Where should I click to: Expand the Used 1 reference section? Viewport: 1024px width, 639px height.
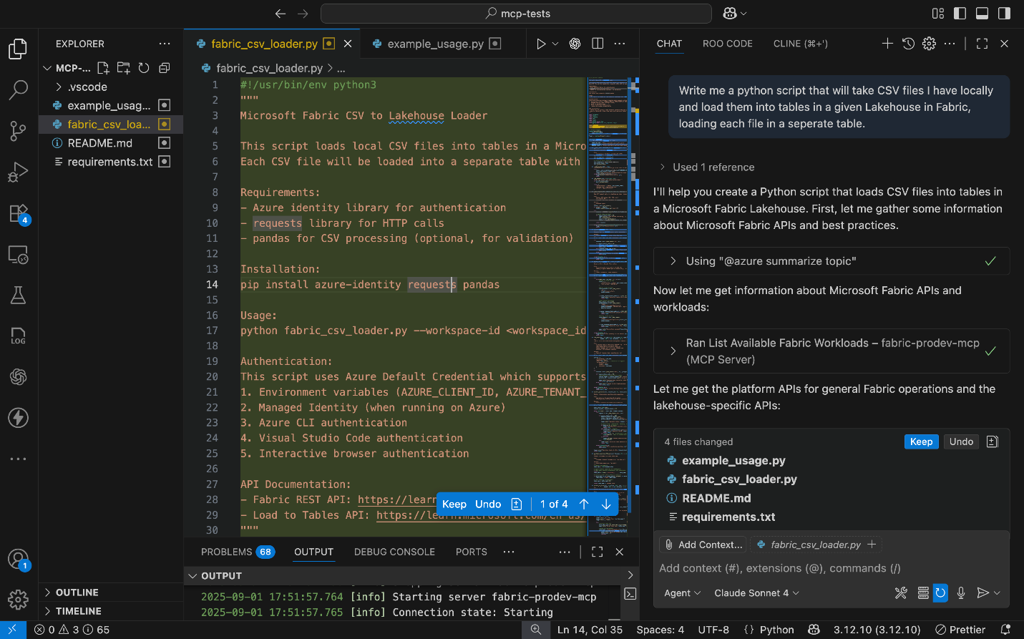pos(662,167)
